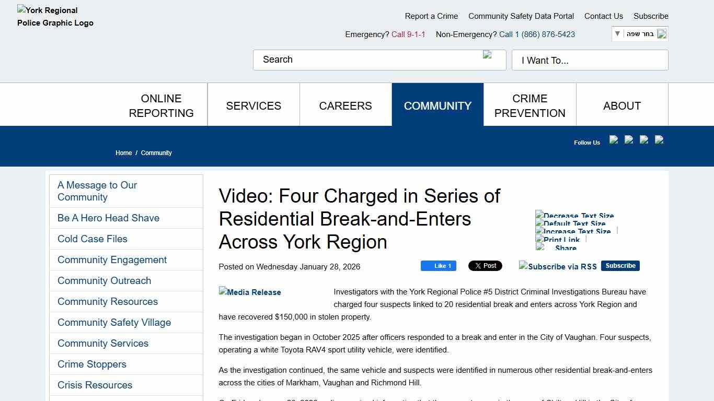Viewport: 714px width, 401px height.
Task: Open the I Want To... dropdown
Action: coord(590,60)
